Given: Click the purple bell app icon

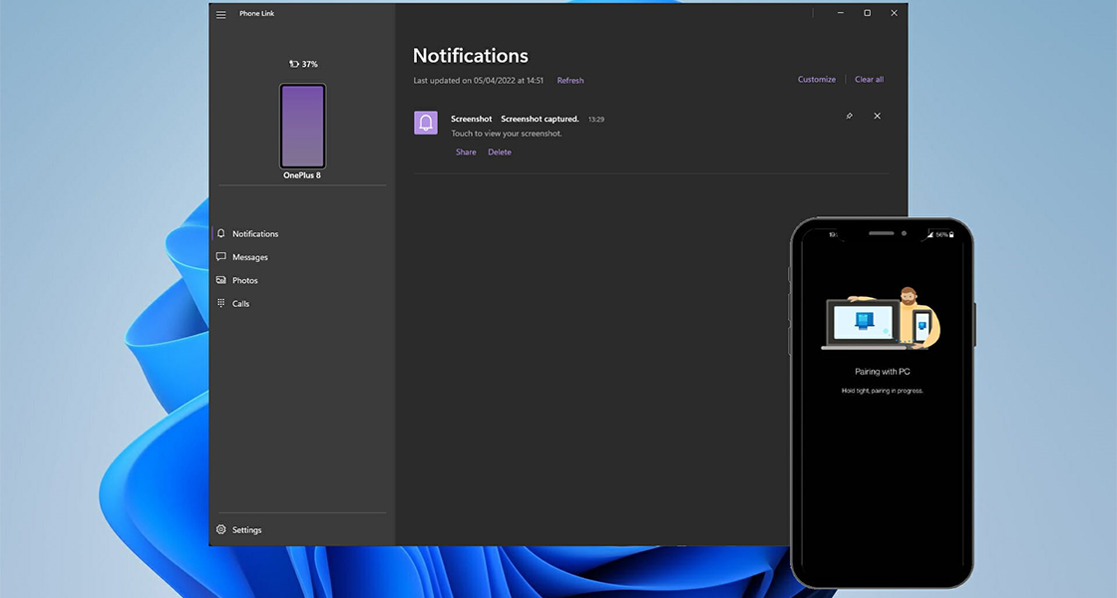Looking at the screenshot, I should coord(426,123).
